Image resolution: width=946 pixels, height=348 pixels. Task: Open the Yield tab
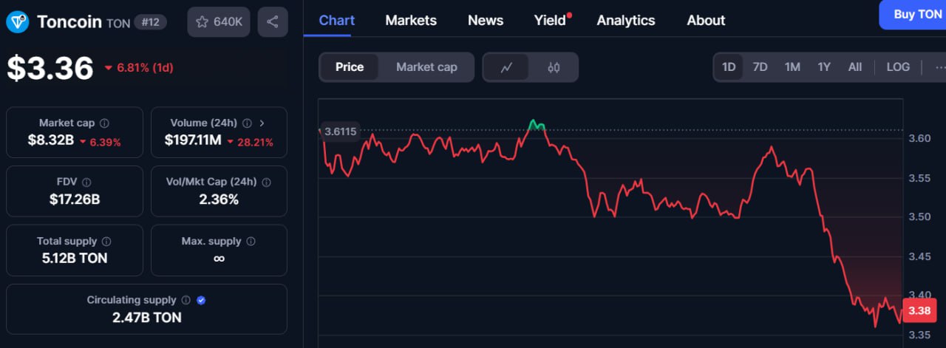551,21
